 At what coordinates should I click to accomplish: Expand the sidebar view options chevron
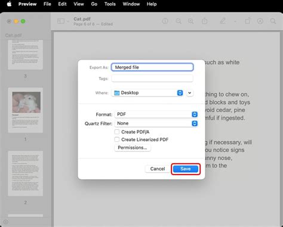(x=68, y=21)
